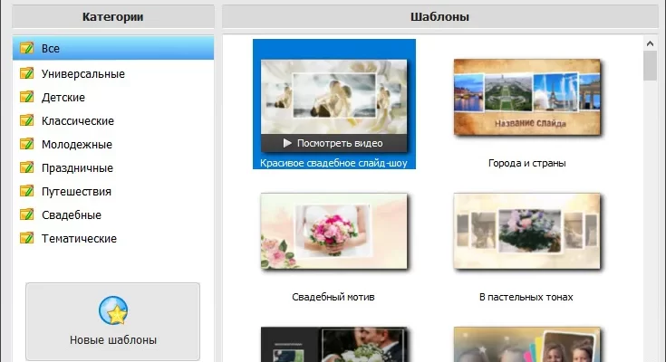Click the folder icon beside Универсальные
The width and height of the screenshot is (666, 362).
pos(27,73)
